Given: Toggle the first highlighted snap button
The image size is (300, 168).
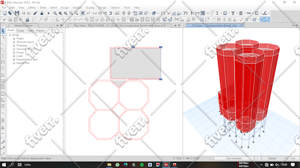Looking at the screenshot, I should click(x=262, y=19).
